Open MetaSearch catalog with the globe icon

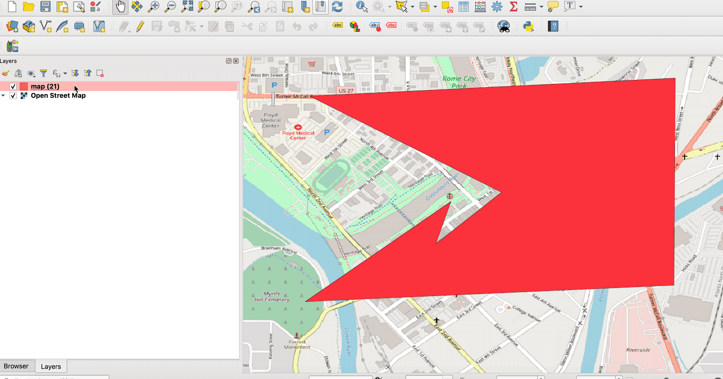point(504,26)
